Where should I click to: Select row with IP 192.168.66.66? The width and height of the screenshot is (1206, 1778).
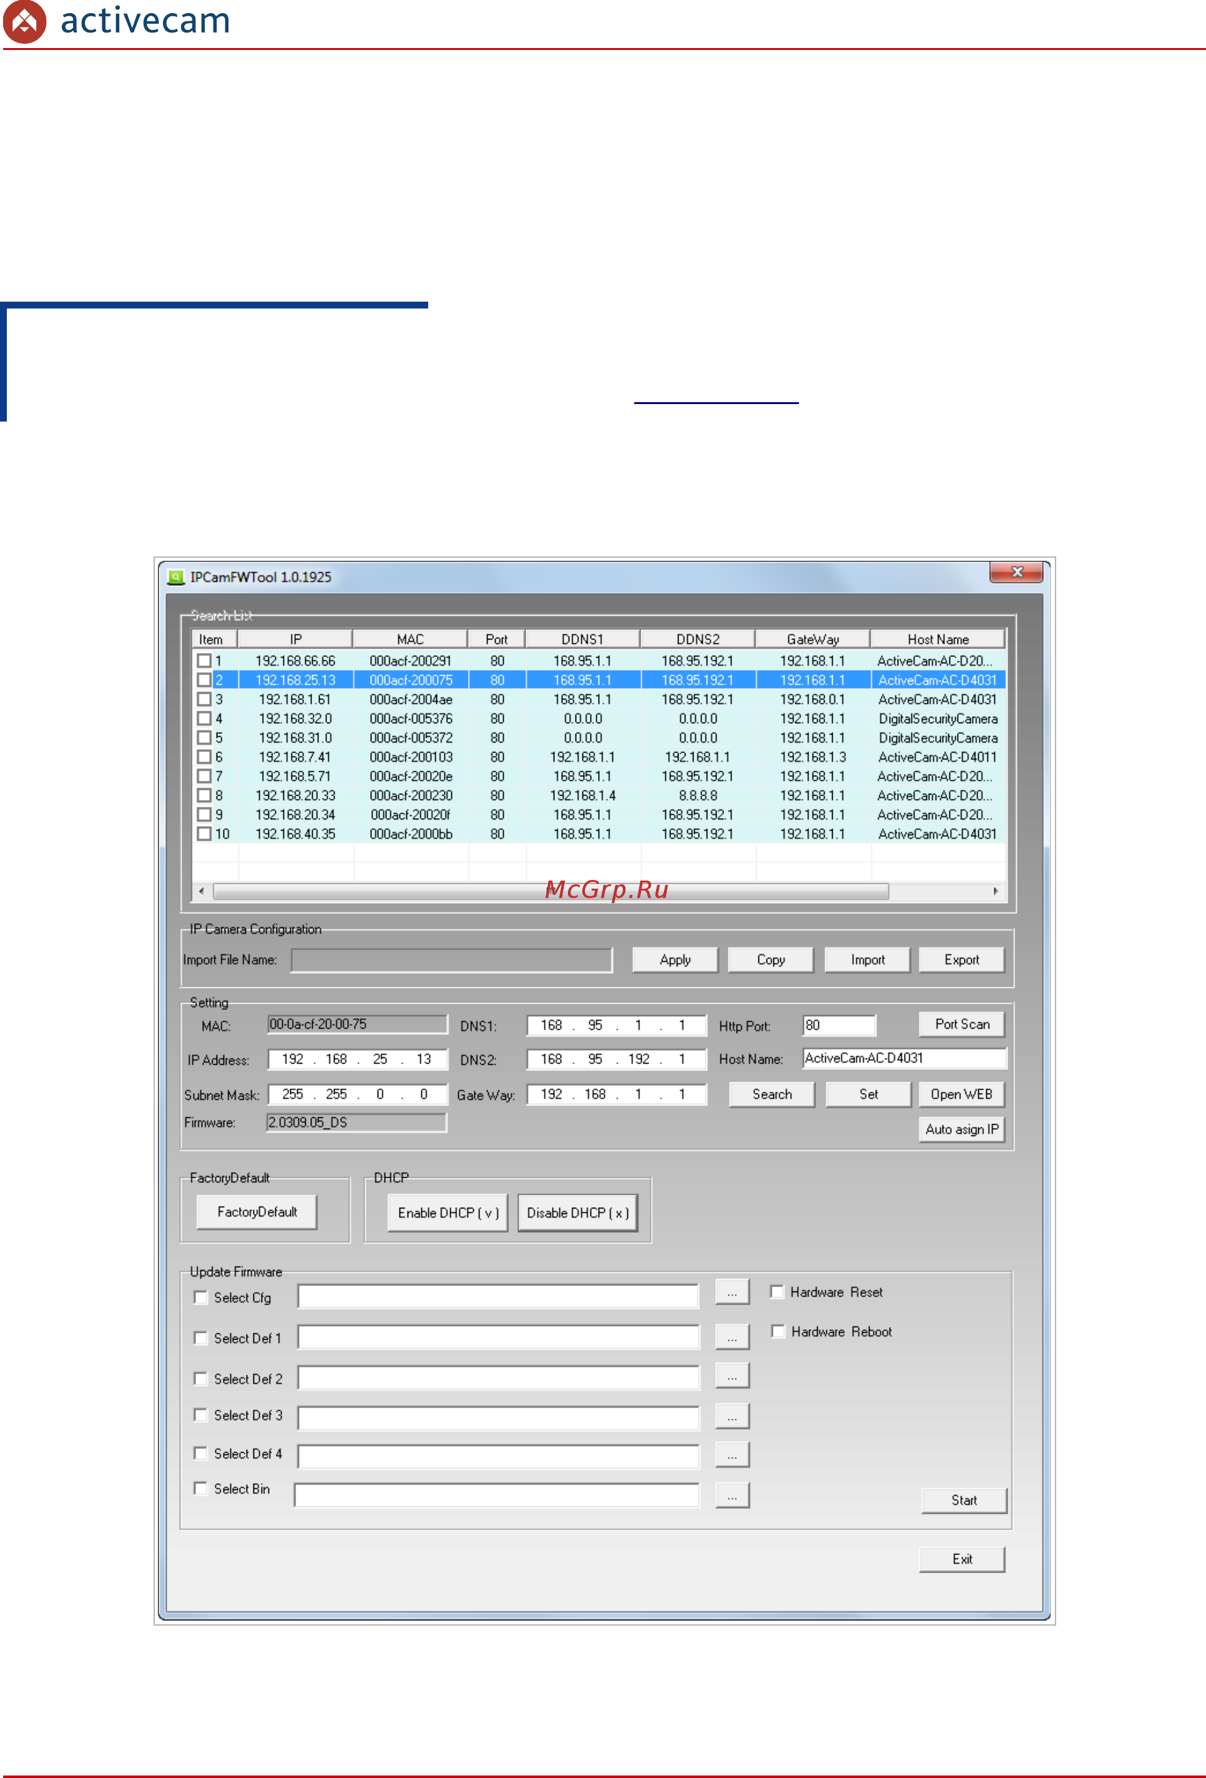pos(599,660)
